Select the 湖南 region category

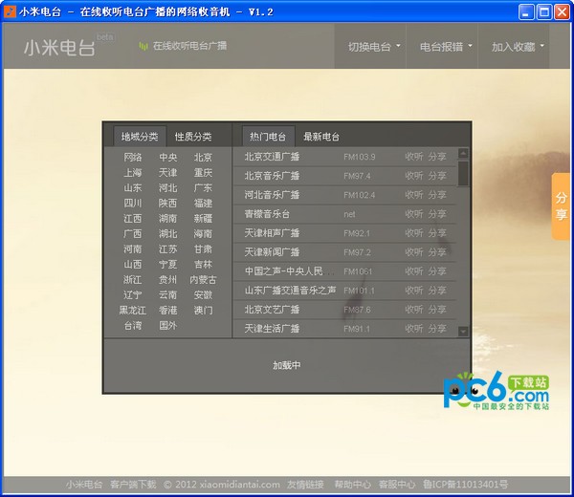click(168, 218)
